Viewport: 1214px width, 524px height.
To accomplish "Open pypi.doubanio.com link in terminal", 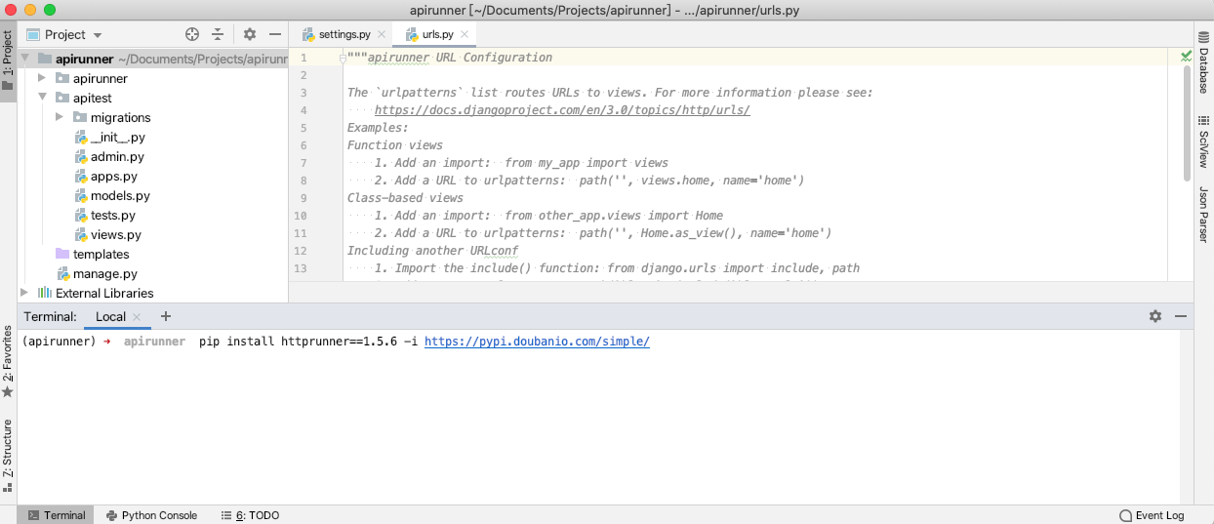I will [x=537, y=342].
